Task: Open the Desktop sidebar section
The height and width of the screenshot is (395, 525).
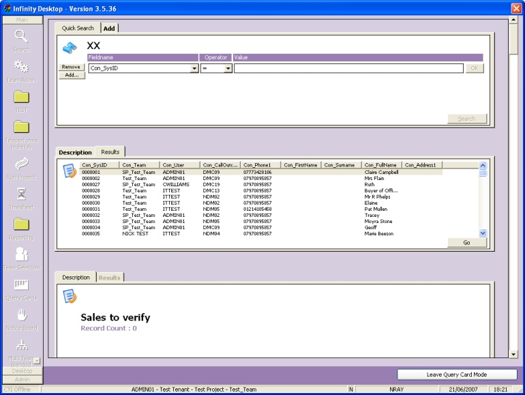Action: pyautogui.click(x=22, y=371)
